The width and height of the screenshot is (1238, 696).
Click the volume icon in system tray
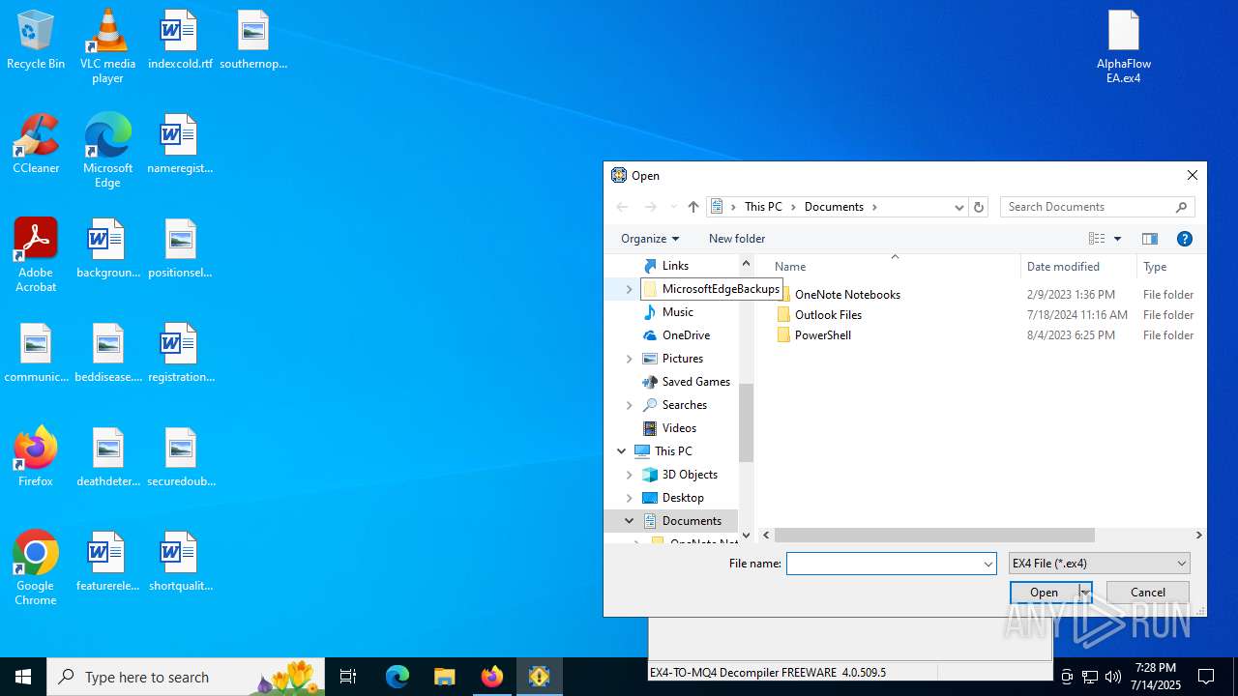pos(1113,677)
